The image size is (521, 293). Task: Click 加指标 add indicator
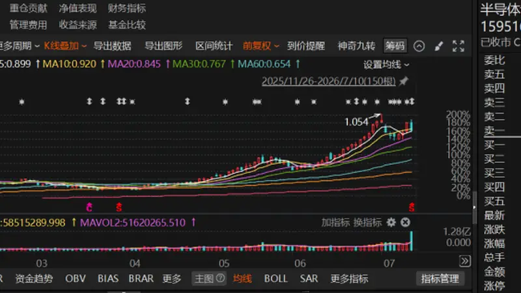[335, 222]
